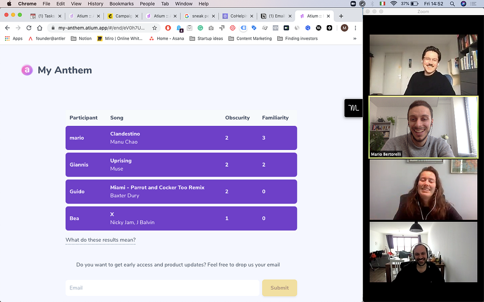Click the address bar URL

pyautogui.click(x=101, y=28)
